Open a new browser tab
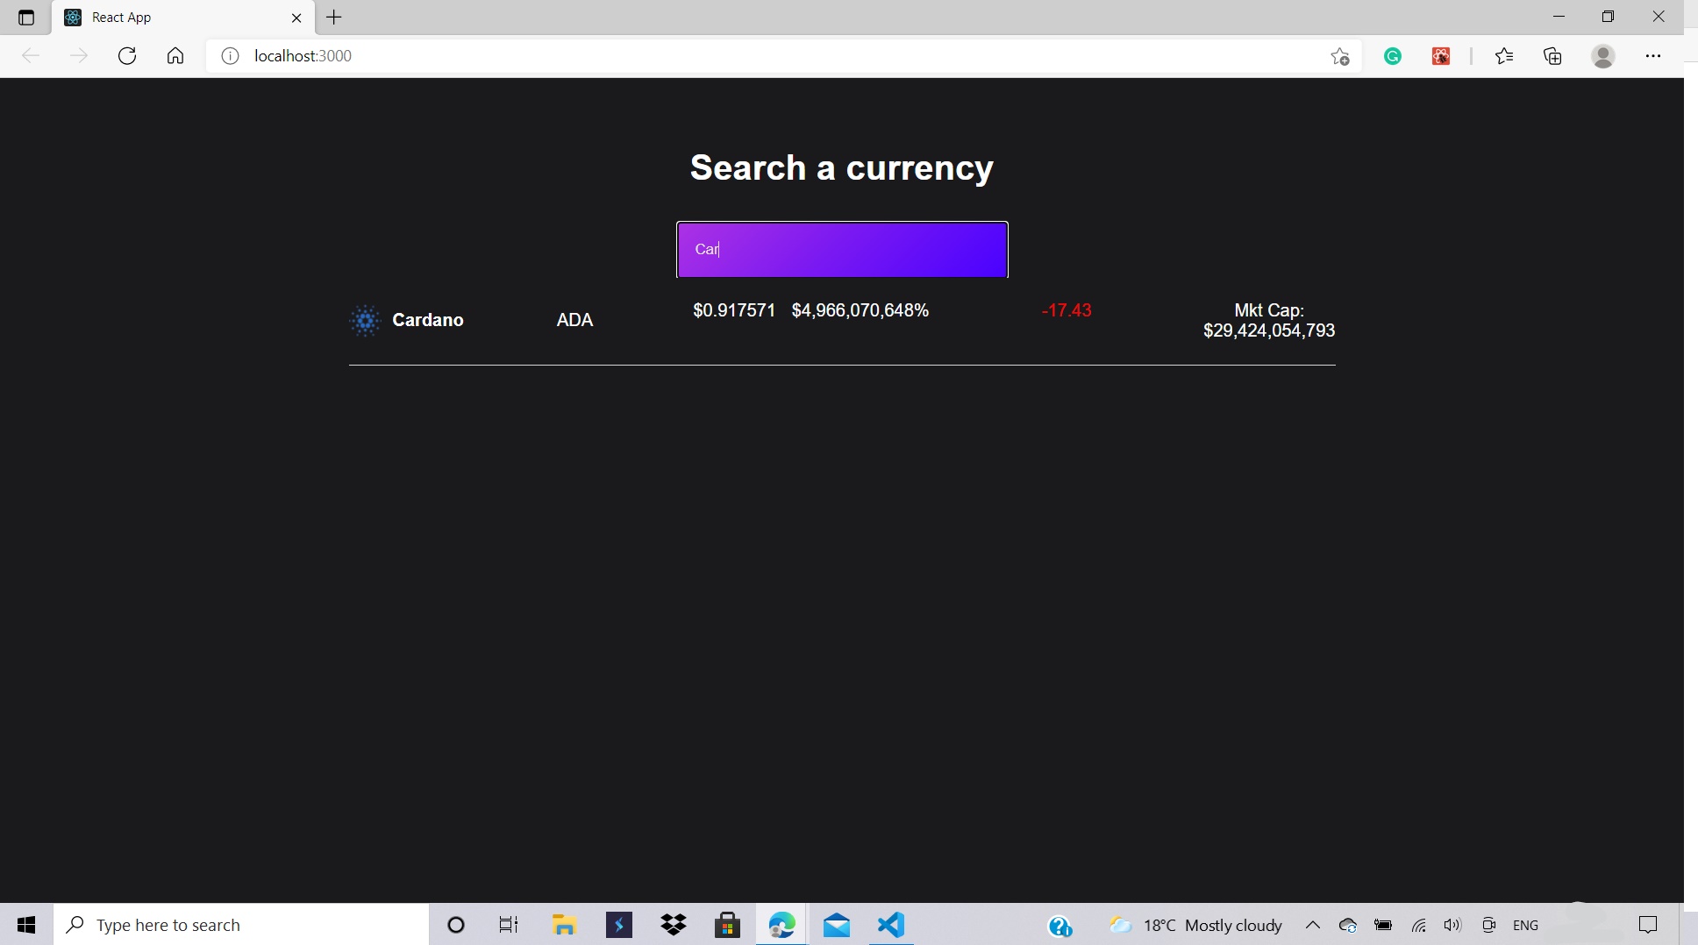Image resolution: width=1698 pixels, height=945 pixels. pos(333,17)
